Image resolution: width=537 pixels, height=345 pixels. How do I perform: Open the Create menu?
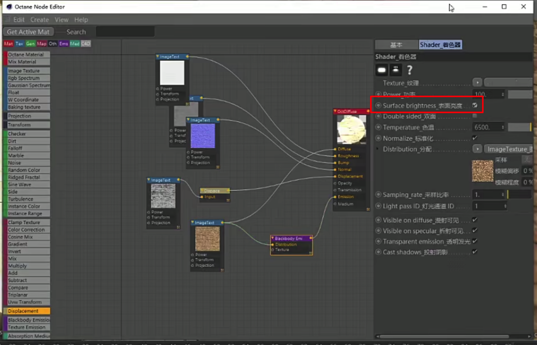pyautogui.click(x=39, y=20)
